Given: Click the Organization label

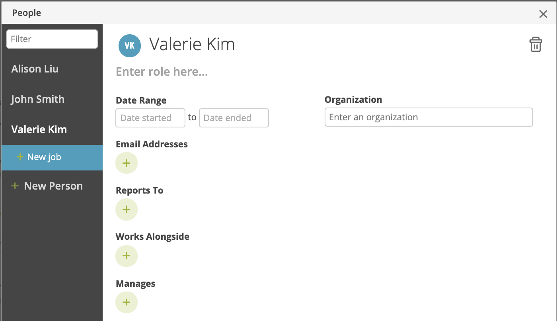Looking at the screenshot, I should point(353,100).
